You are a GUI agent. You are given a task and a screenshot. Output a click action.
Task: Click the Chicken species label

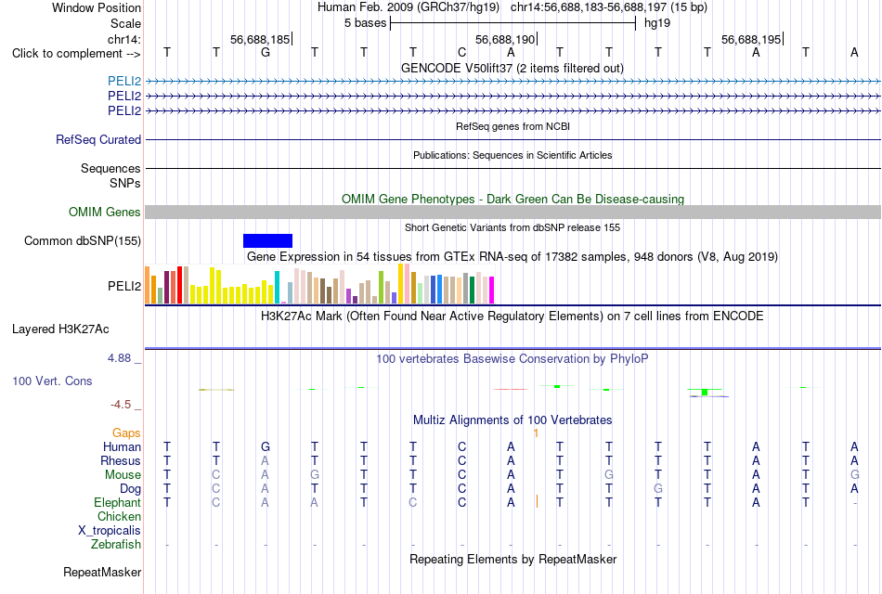(119, 516)
